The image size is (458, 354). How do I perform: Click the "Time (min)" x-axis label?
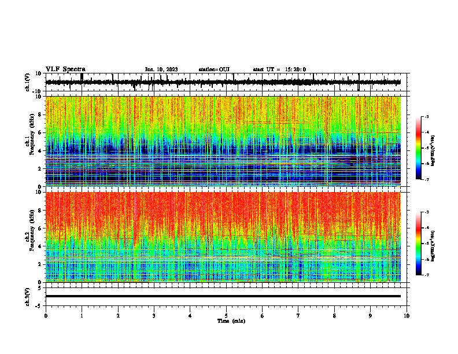[231, 321]
